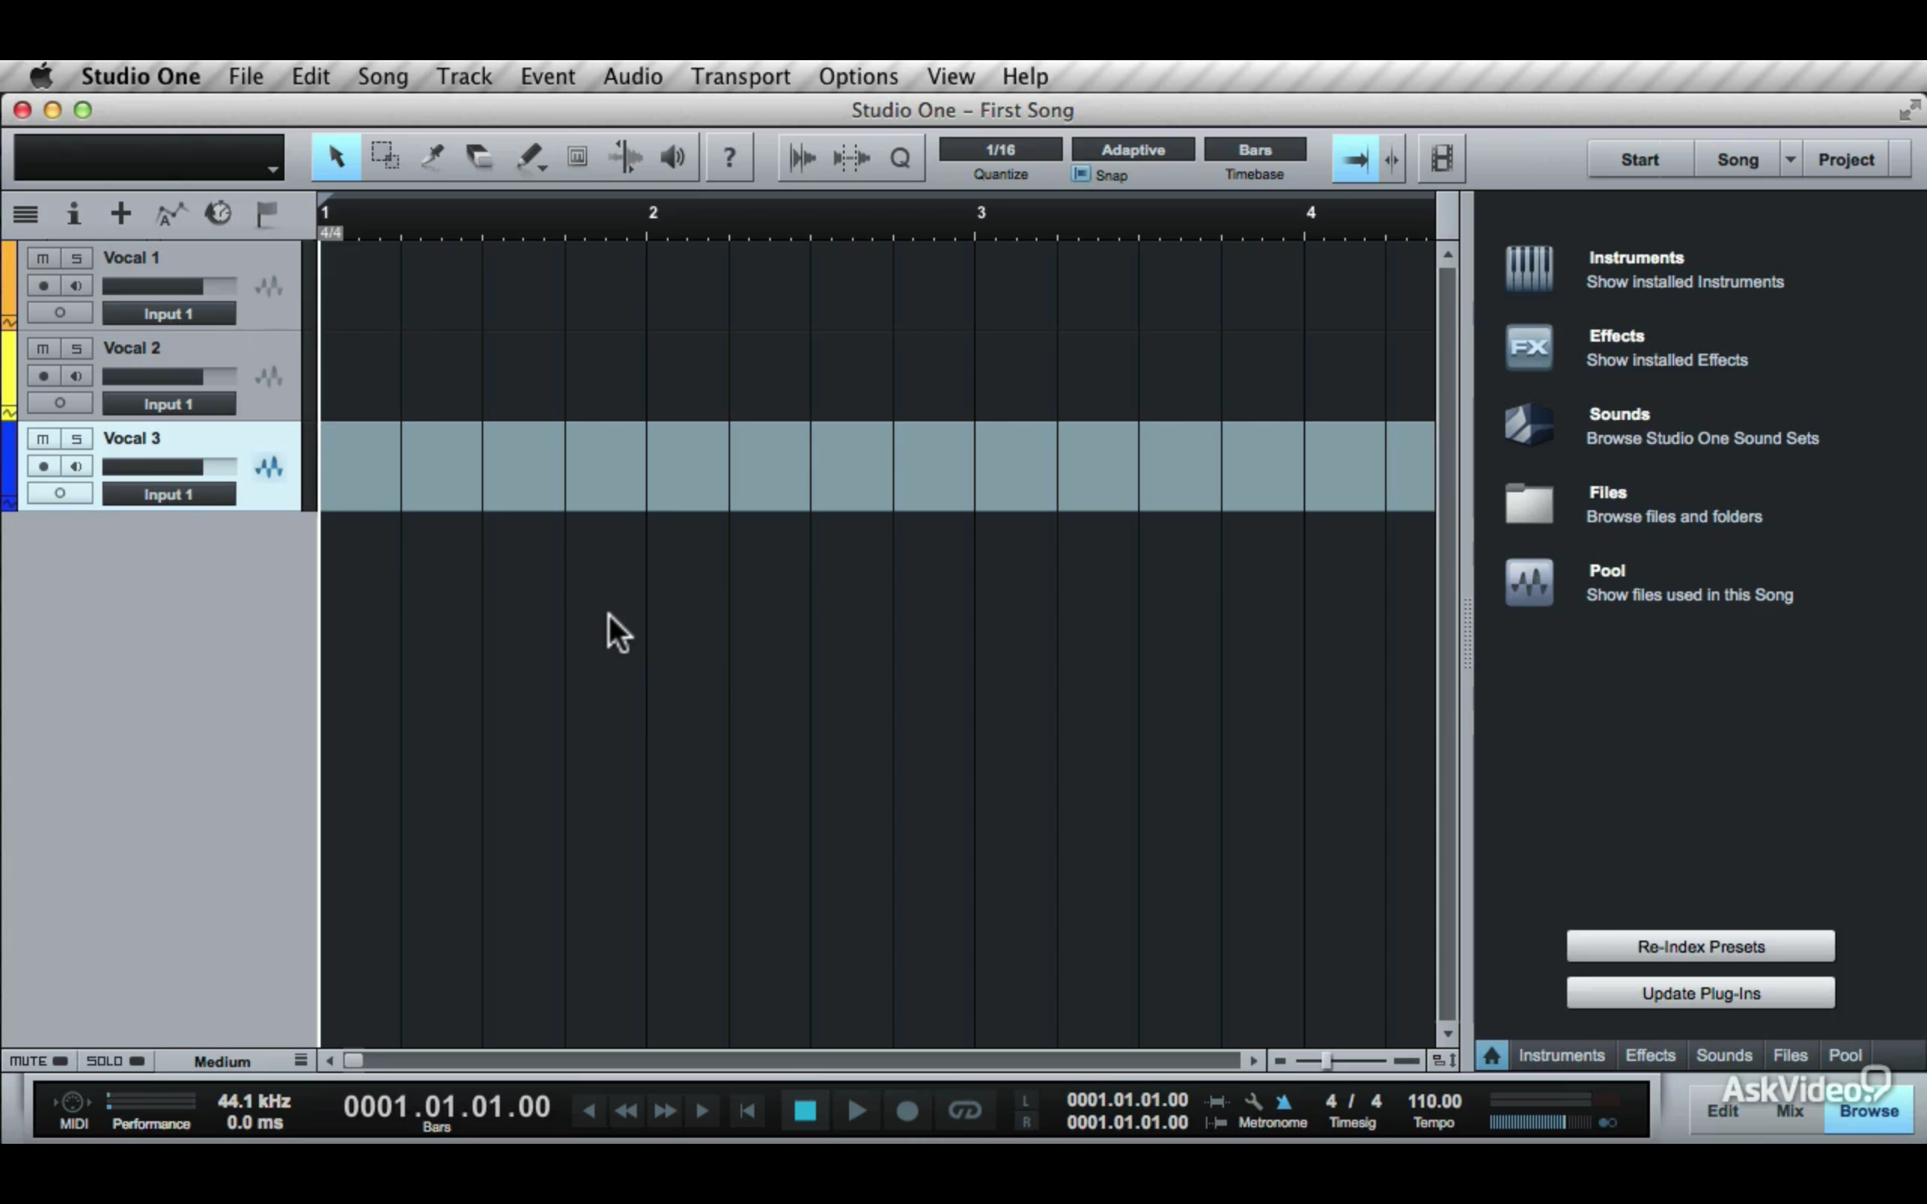Solo the Vocal 2 track

77,348
